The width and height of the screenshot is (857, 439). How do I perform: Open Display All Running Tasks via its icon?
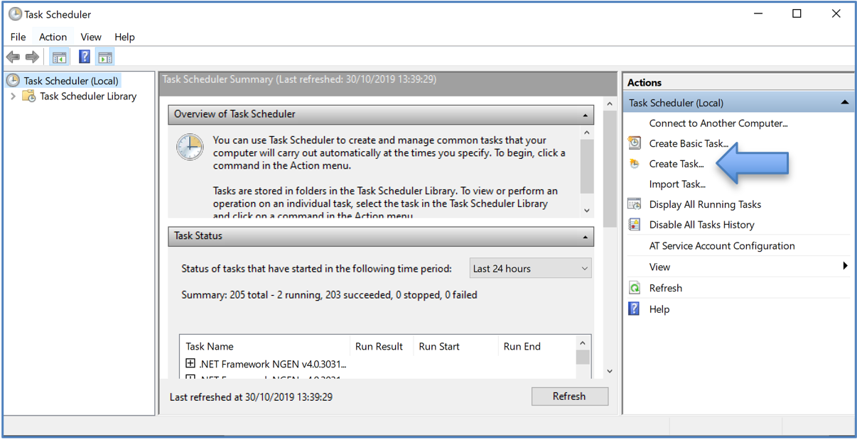pyautogui.click(x=633, y=204)
